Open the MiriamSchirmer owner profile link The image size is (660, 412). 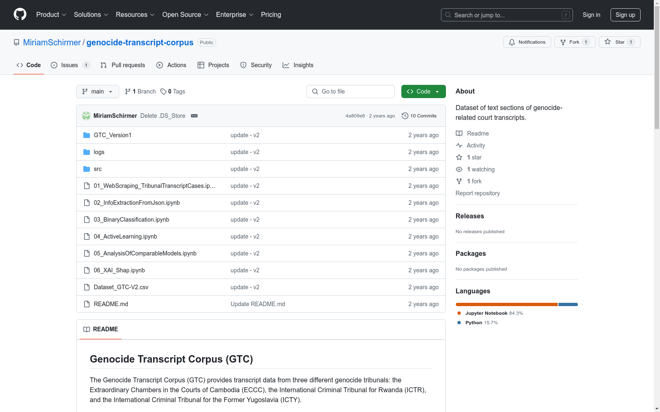pyautogui.click(x=52, y=42)
